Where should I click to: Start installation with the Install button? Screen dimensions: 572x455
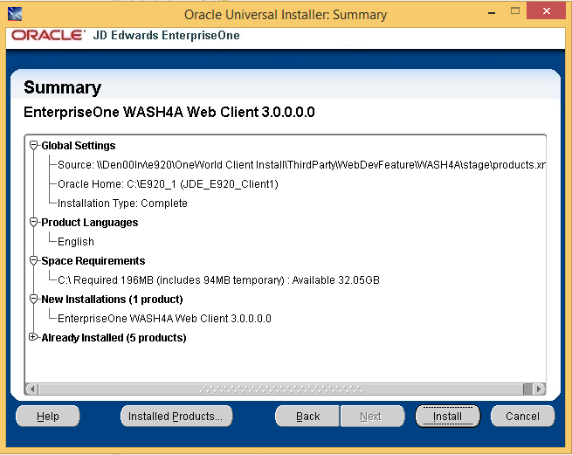[448, 416]
